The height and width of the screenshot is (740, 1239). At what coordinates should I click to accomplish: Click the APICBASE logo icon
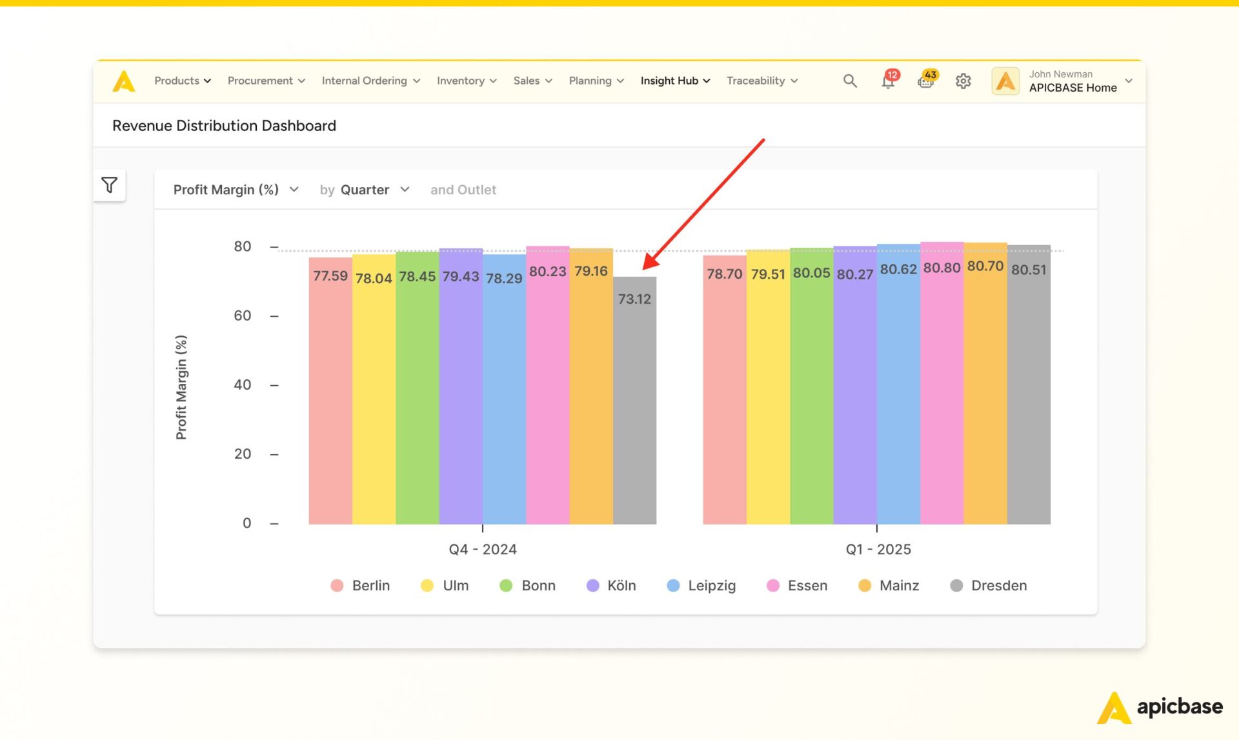(x=123, y=80)
